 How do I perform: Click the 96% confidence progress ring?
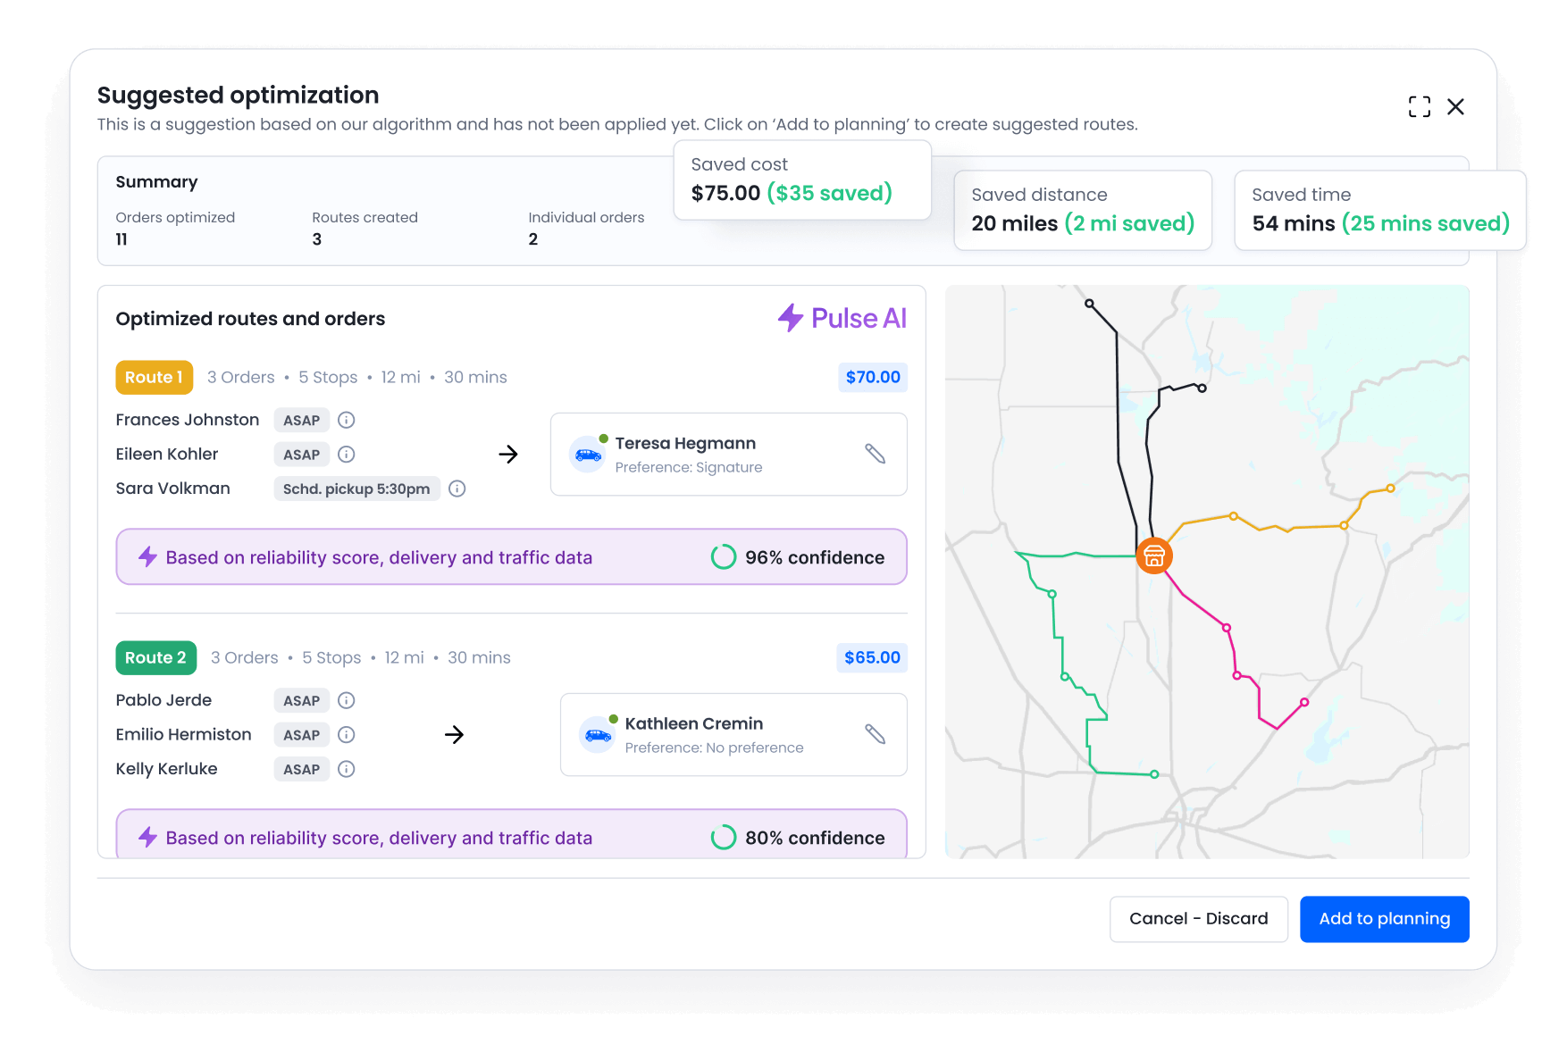pyautogui.click(x=723, y=556)
